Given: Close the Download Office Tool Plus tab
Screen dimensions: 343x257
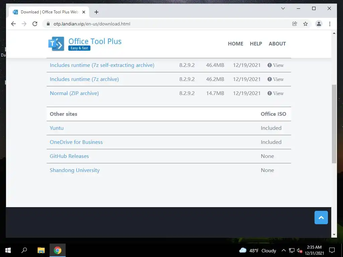Looking at the screenshot, I should pos(83,12).
